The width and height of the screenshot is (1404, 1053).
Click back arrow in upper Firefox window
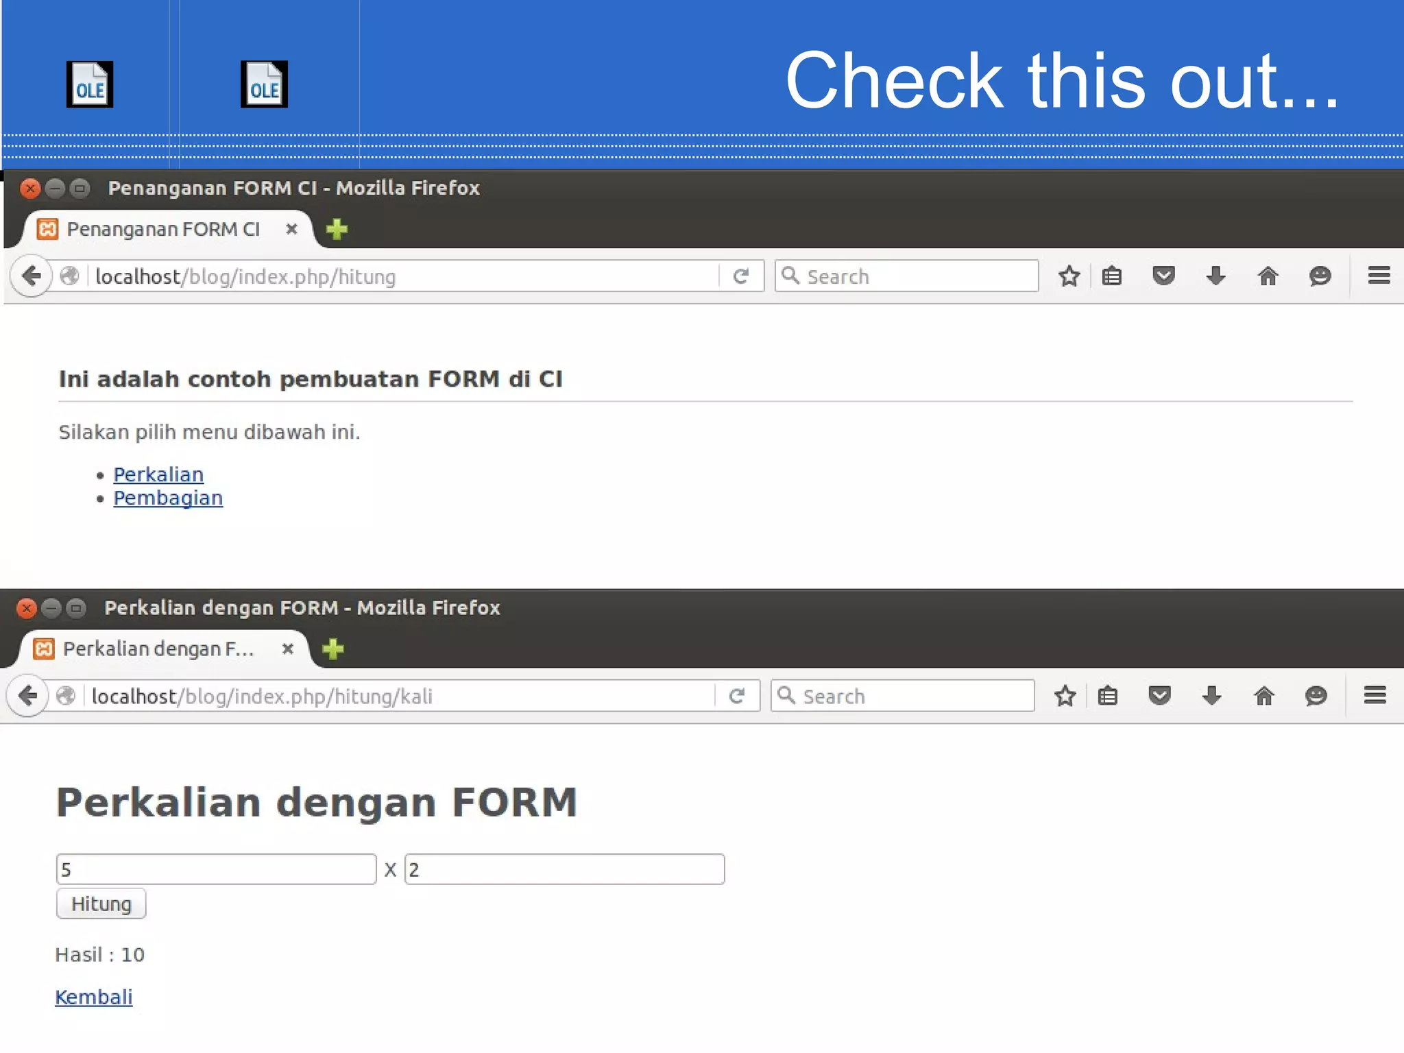pyautogui.click(x=31, y=276)
